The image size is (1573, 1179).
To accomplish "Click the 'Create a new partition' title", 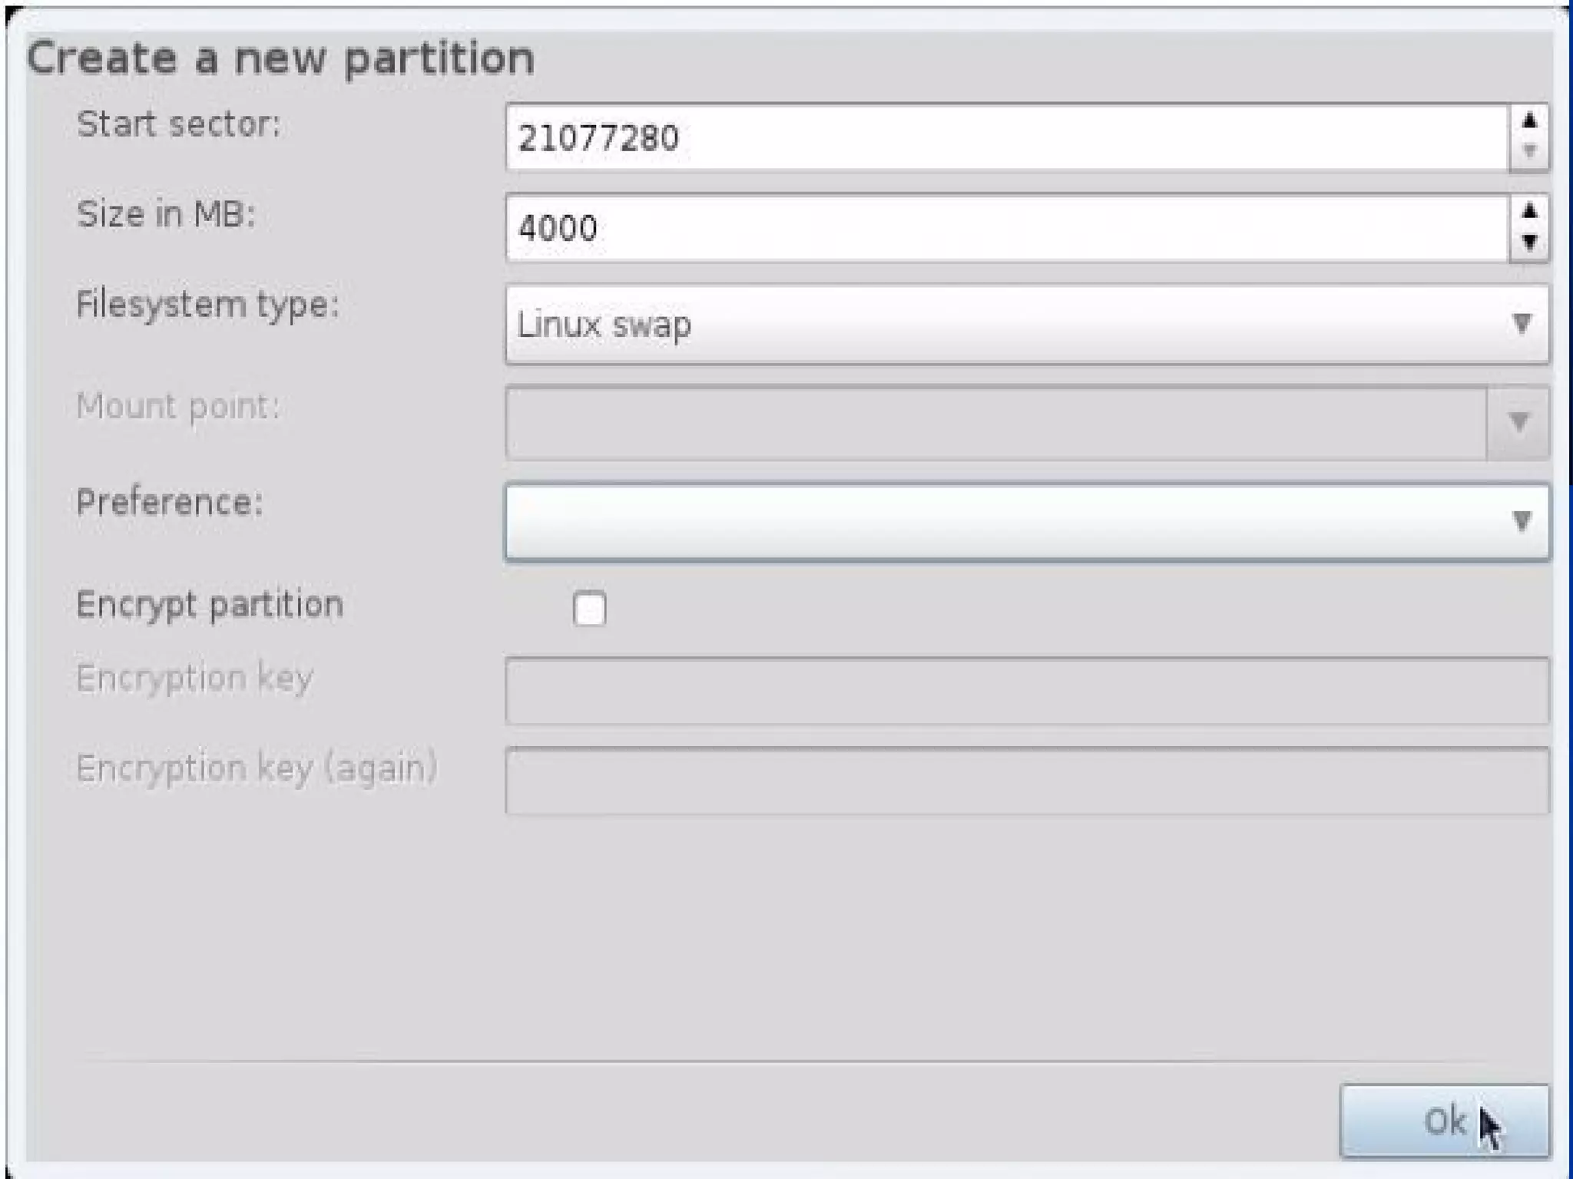I will click(280, 58).
